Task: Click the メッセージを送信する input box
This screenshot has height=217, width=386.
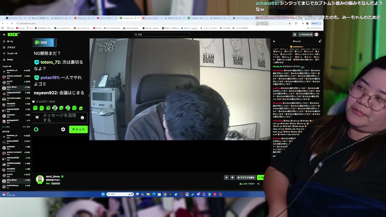Action: click(60, 118)
